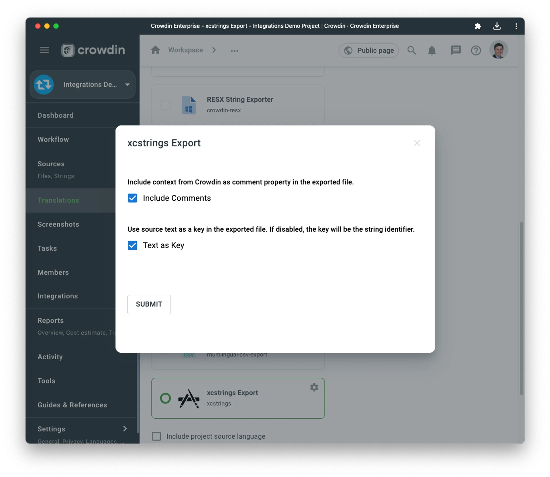
Task: Select the RESX String Exporter radio button
Action: coord(165,105)
